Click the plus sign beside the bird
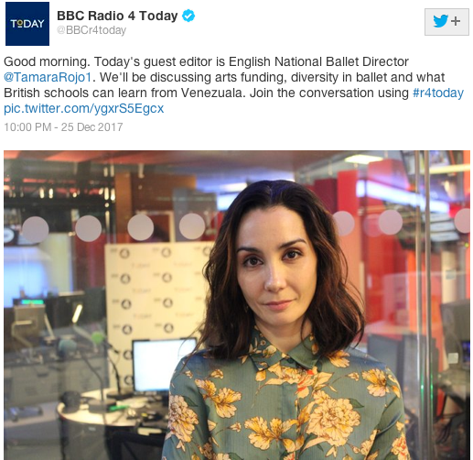The height and width of the screenshot is (460, 473). (456, 21)
